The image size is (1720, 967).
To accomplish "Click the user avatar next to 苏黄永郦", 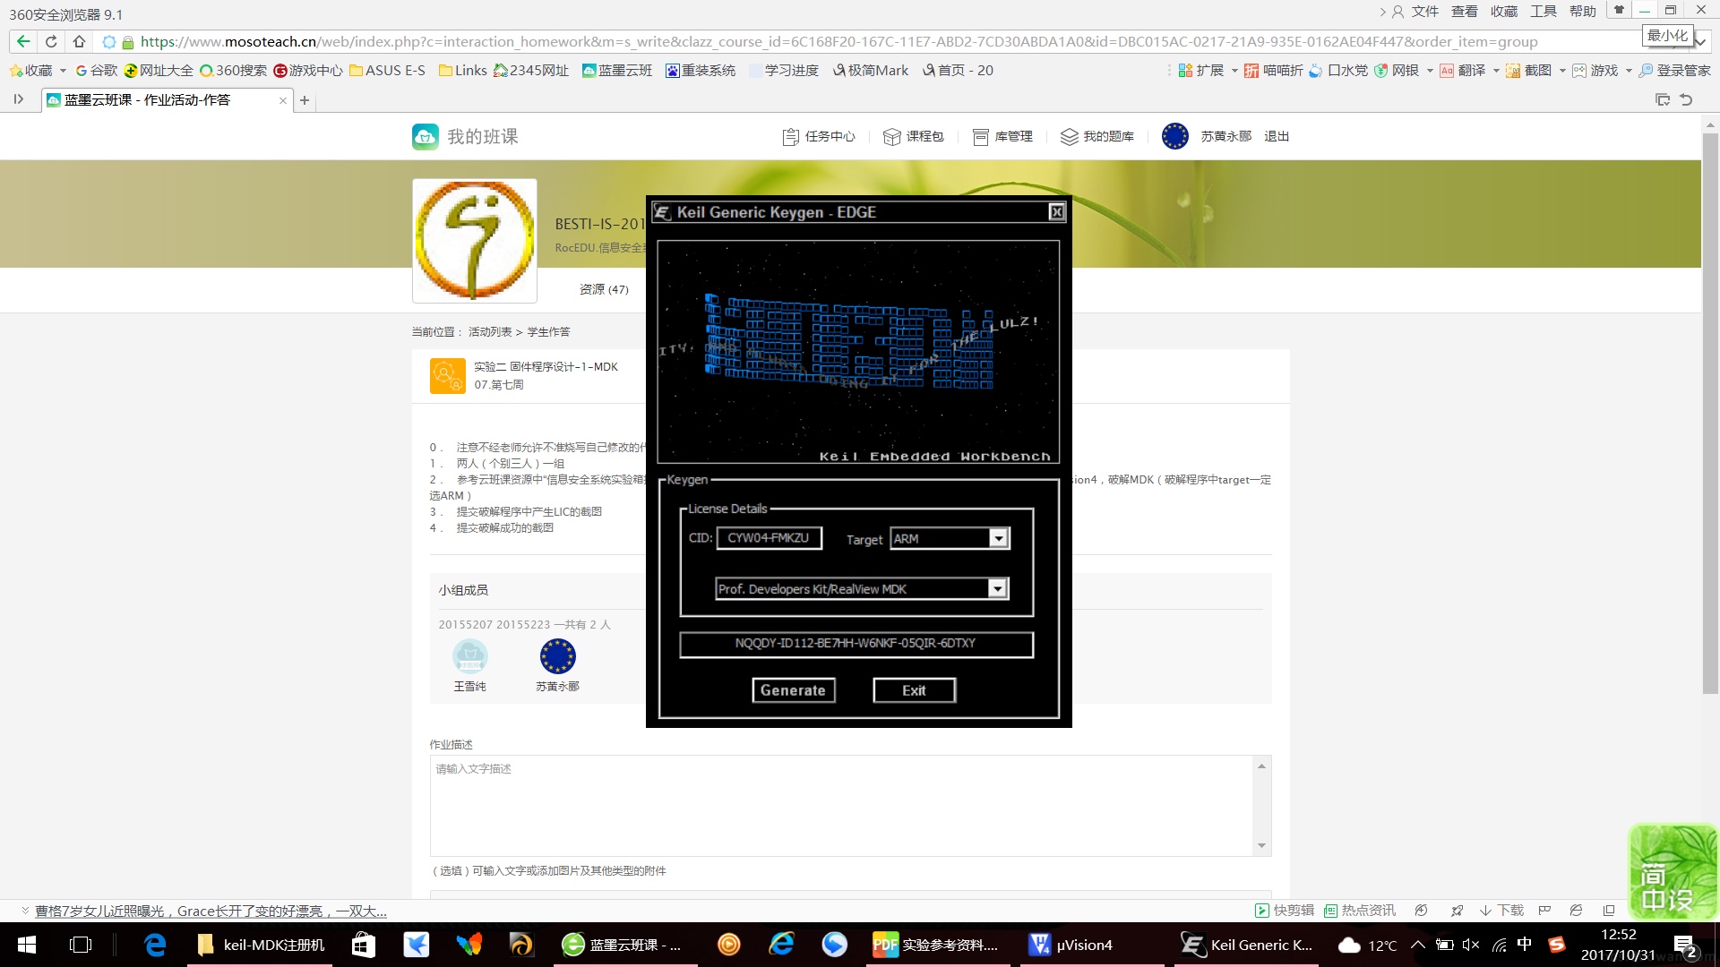I will pyautogui.click(x=1174, y=136).
